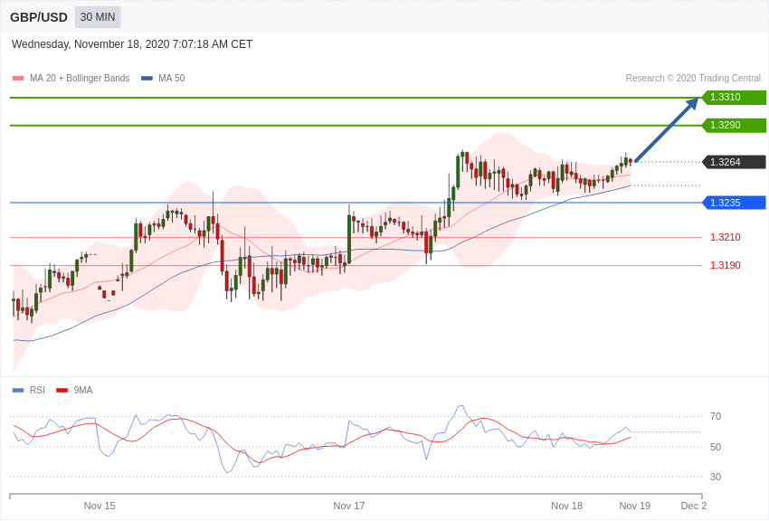769x521 pixels.
Task: Click the MA 20 + Bollinger Bands pink swatch
Action: pos(18,79)
